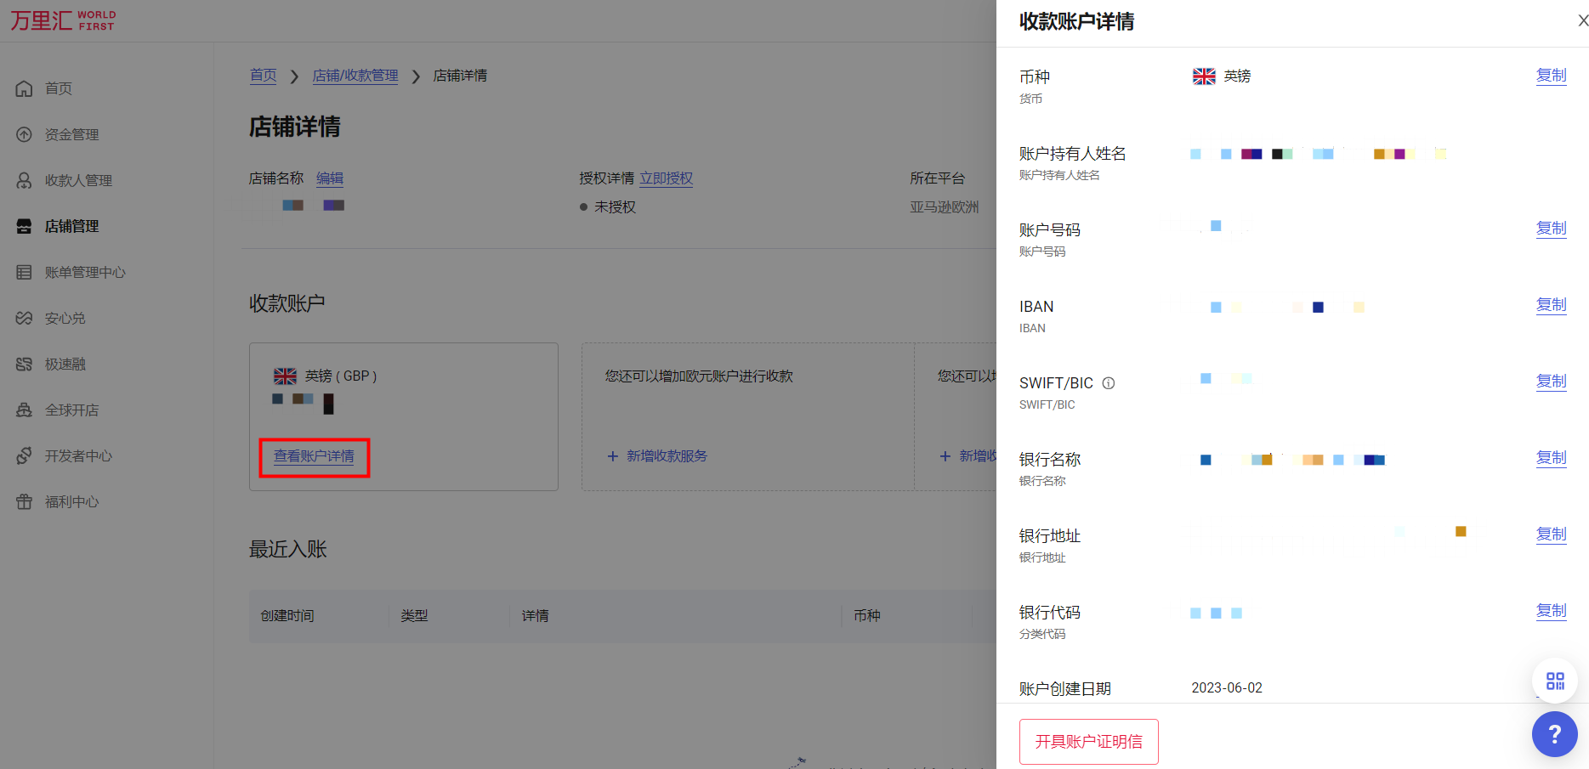Image resolution: width=1589 pixels, height=769 pixels.
Task: Open the 首页 home icon in sidebar
Action: [24, 88]
